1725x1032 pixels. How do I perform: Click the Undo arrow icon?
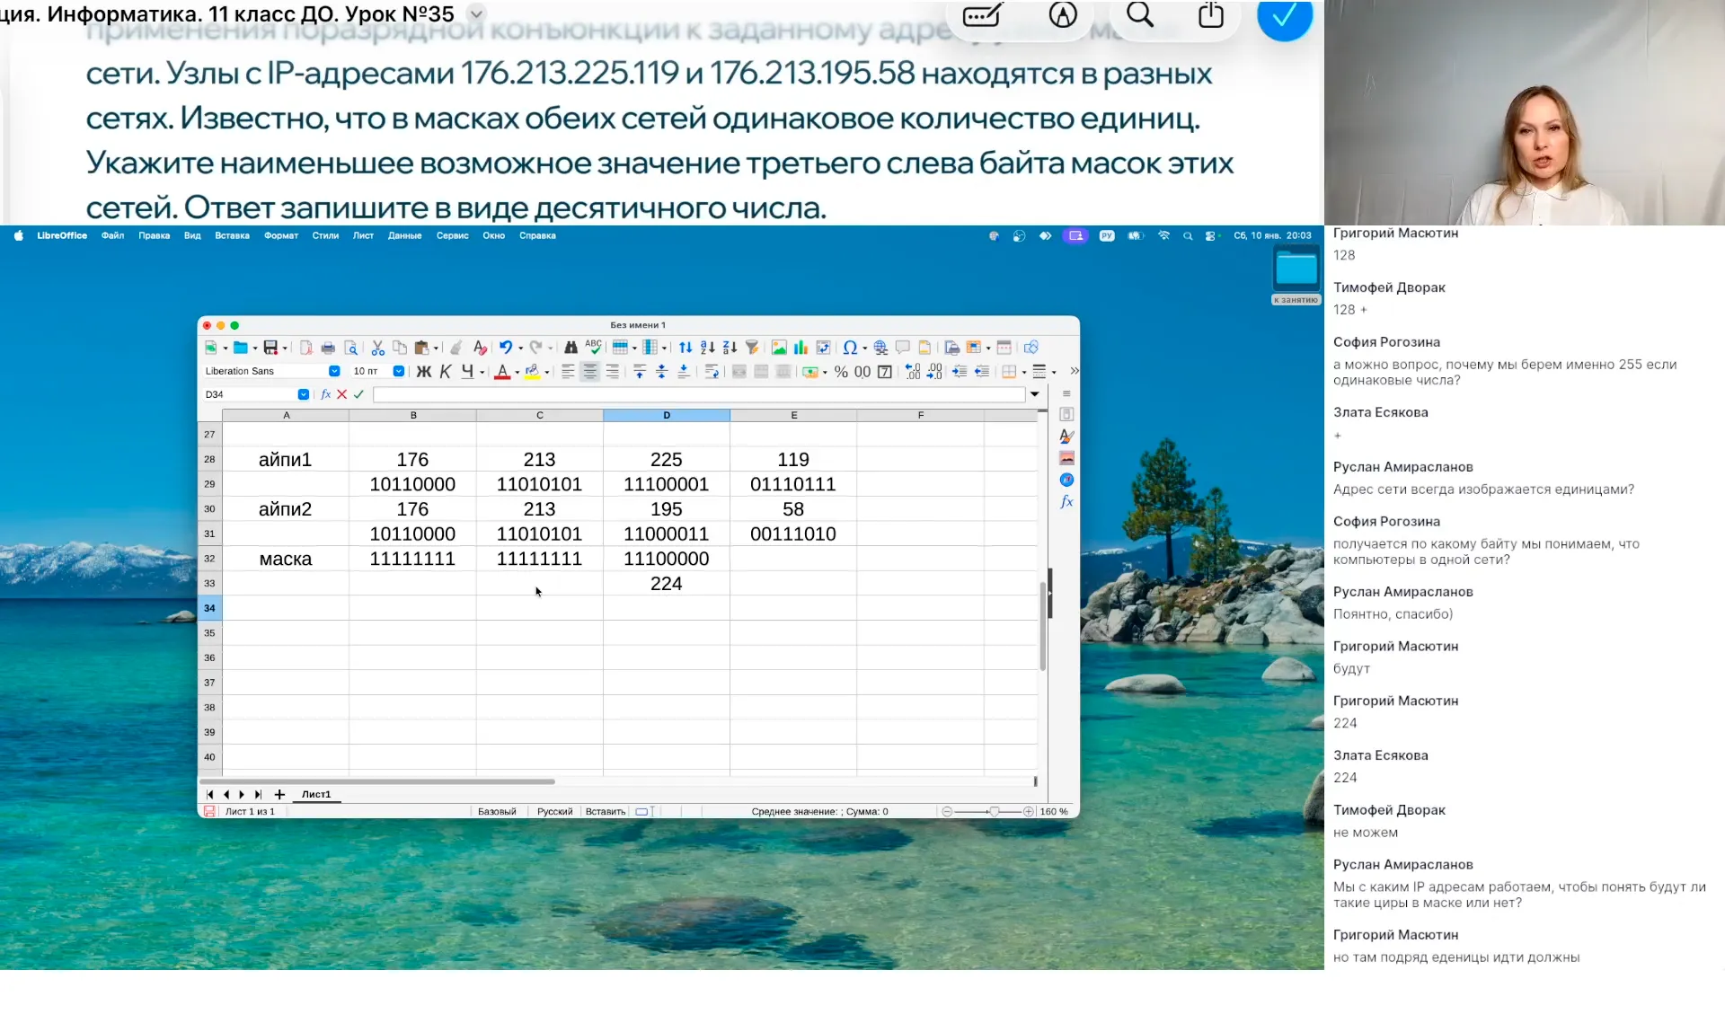tap(506, 348)
